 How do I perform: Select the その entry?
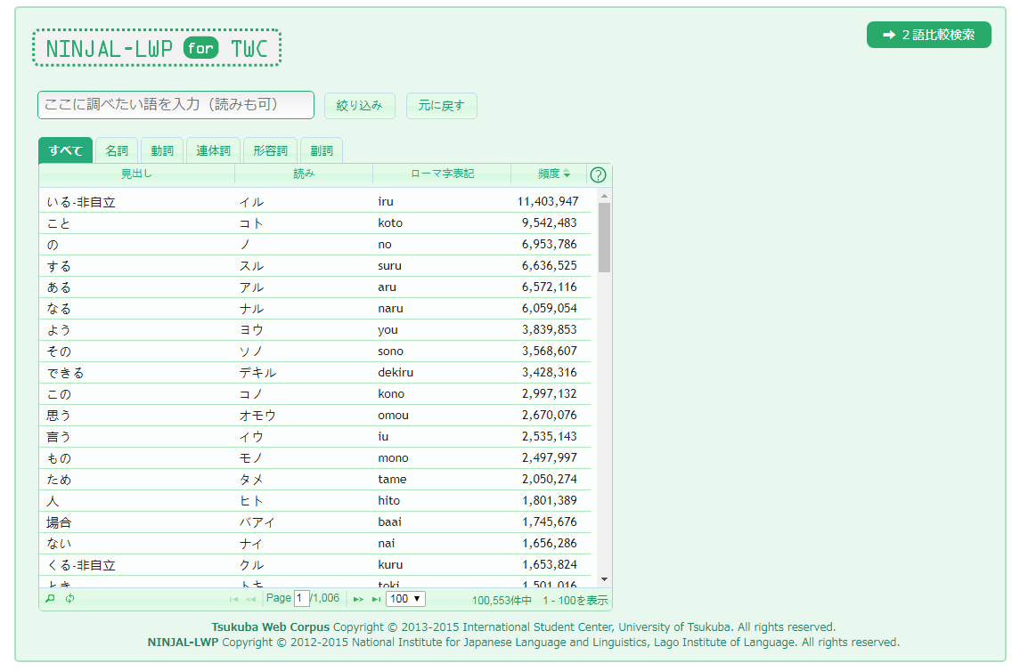pyautogui.click(x=314, y=352)
